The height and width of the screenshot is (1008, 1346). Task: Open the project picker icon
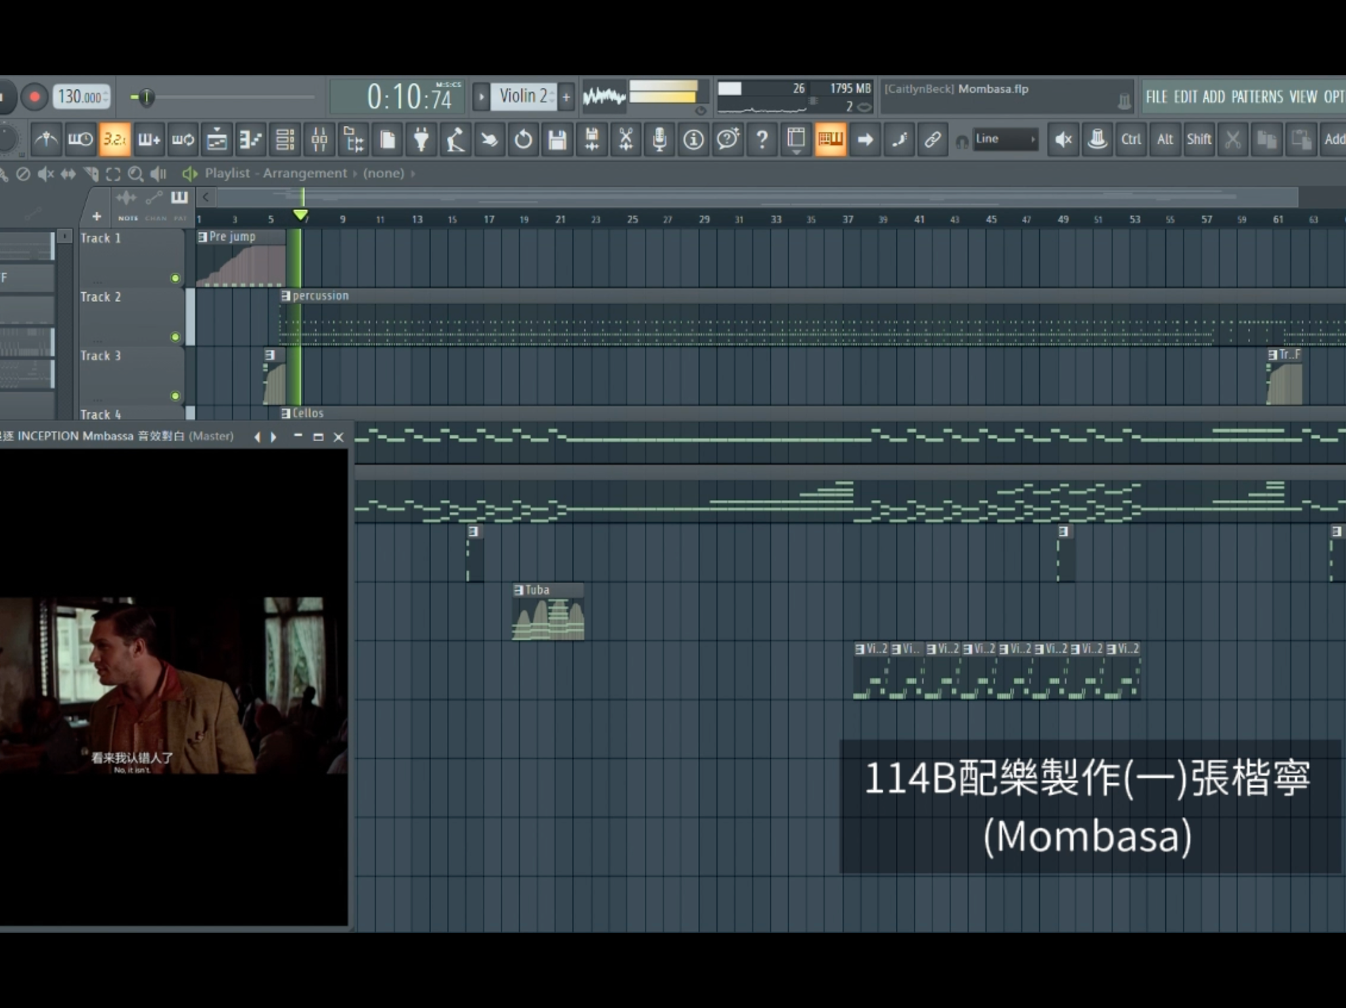coord(388,139)
